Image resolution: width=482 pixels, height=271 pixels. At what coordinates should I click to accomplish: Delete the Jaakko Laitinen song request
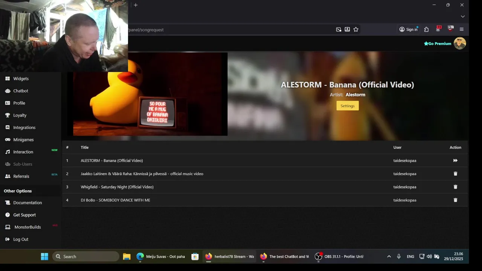pos(455,174)
